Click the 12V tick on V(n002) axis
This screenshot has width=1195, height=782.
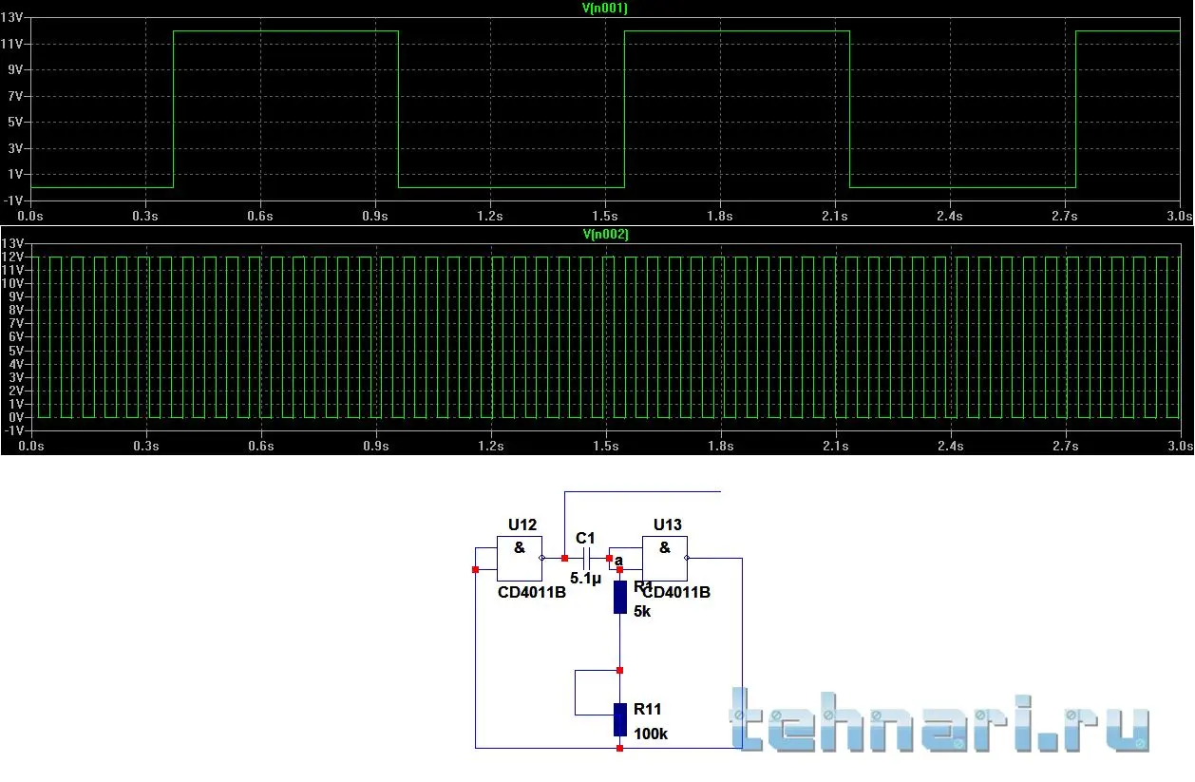click(13, 257)
